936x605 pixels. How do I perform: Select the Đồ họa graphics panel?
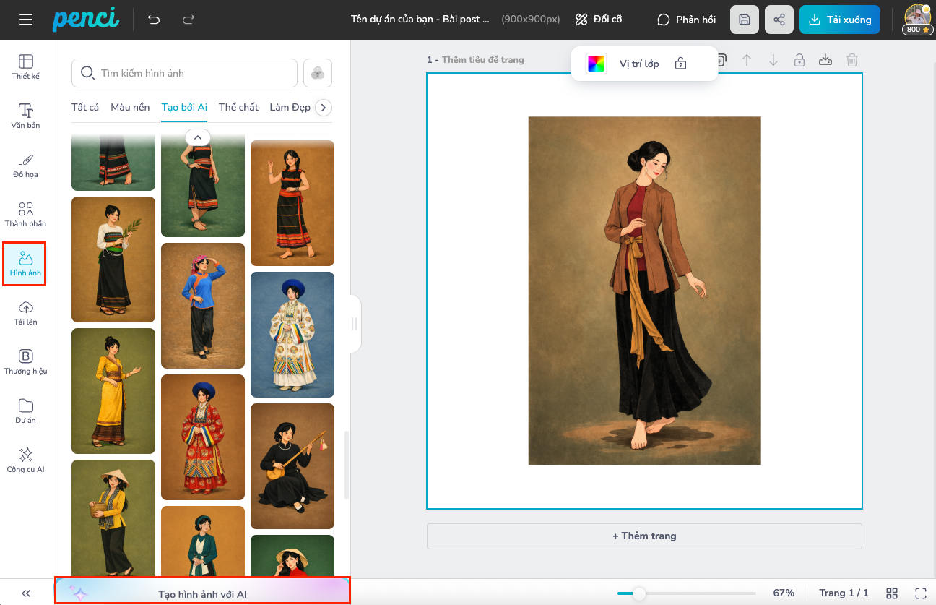26,165
